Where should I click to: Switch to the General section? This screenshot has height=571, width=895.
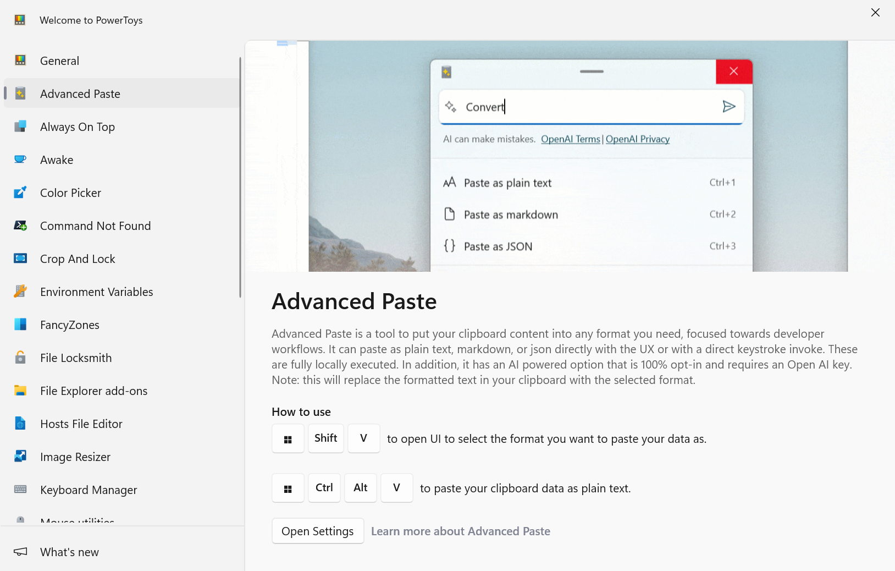59,61
